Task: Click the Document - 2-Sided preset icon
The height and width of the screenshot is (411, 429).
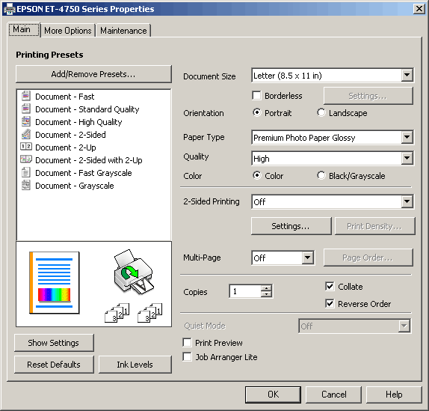Action: click(26, 135)
